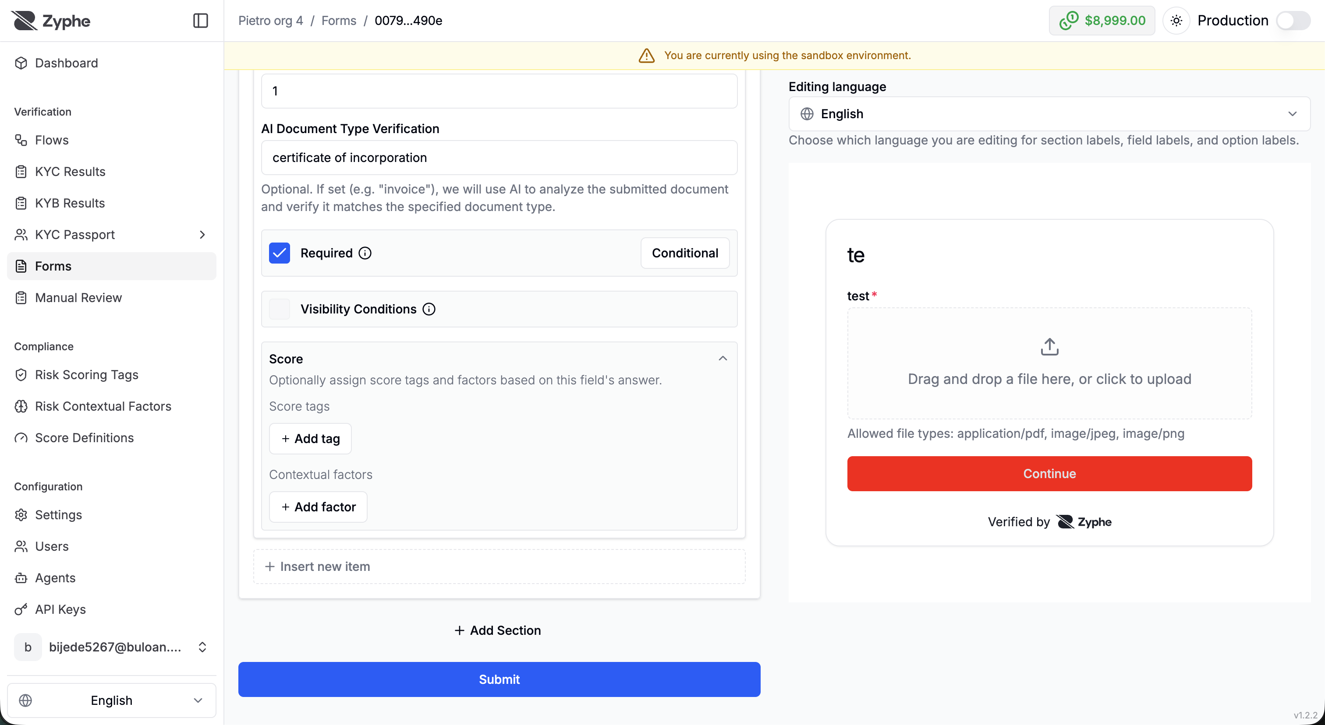Viewport: 1325px width, 725px height.
Task: Click the Users icon in Configuration
Action: 21,546
